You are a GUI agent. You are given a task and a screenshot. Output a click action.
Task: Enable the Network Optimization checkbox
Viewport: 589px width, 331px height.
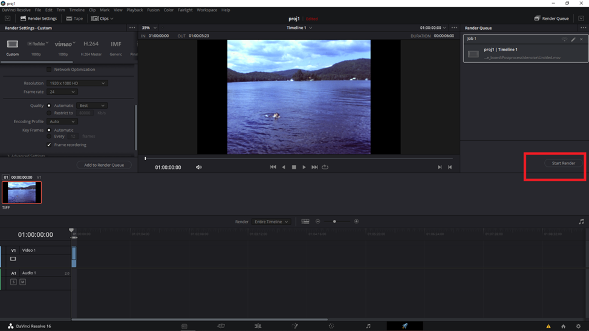[49, 69]
